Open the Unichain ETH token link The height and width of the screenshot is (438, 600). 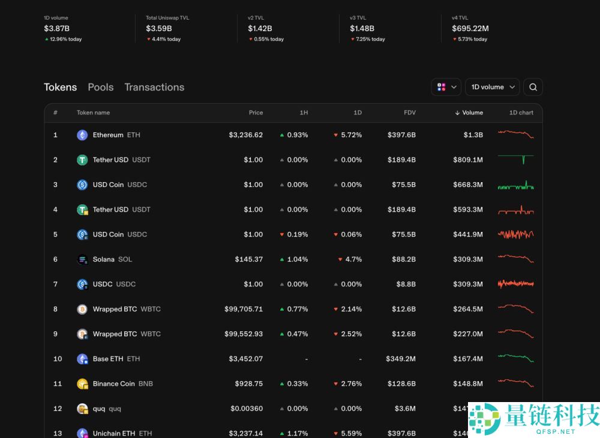tap(114, 433)
